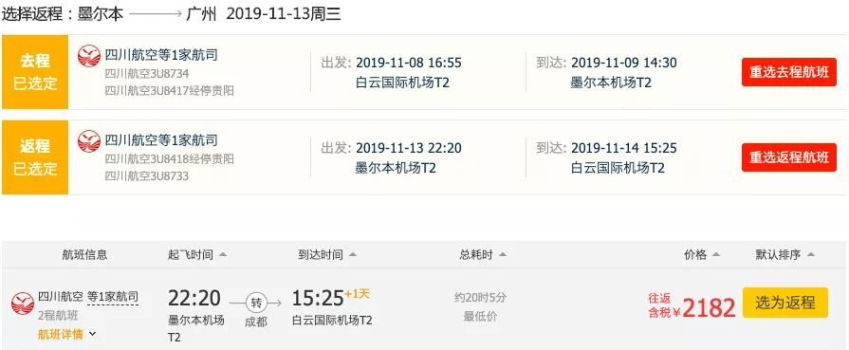This screenshot has width=849, height=350.
Task: Click Sichuan Airlines logo in outbound row
Action: pos(89,56)
